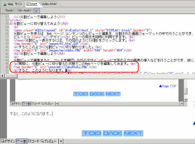Click the Web サイト tab's globe icon
The image size is (195, 144).
(x=4, y=4)
